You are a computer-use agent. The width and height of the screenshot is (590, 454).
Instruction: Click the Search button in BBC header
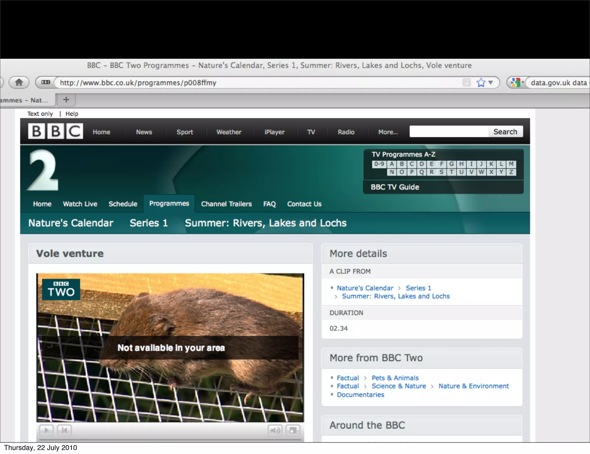(505, 131)
